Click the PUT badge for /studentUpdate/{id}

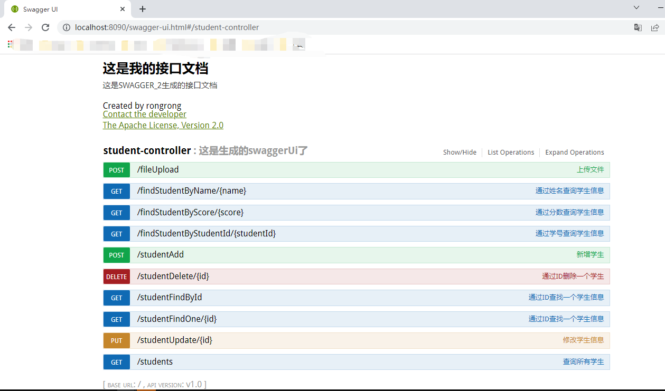tap(117, 340)
